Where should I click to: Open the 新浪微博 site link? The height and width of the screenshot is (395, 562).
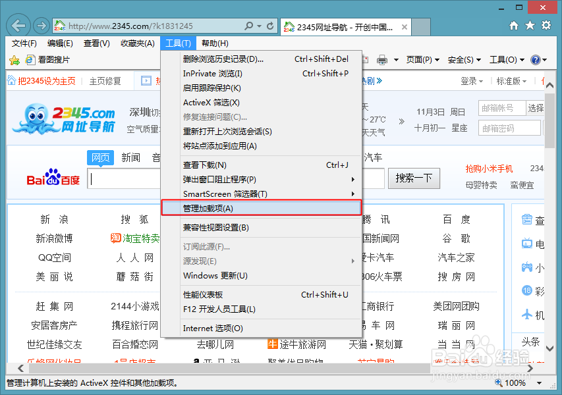[x=54, y=238]
